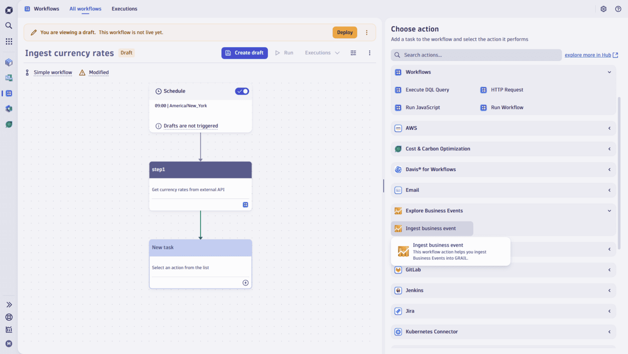Click the plus icon on the New task card
This screenshot has height=354, width=628.
click(245, 283)
